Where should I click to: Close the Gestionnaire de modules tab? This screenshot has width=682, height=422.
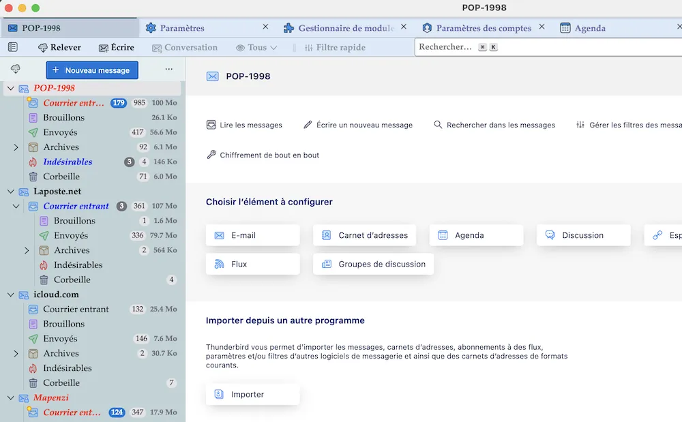[404, 27]
